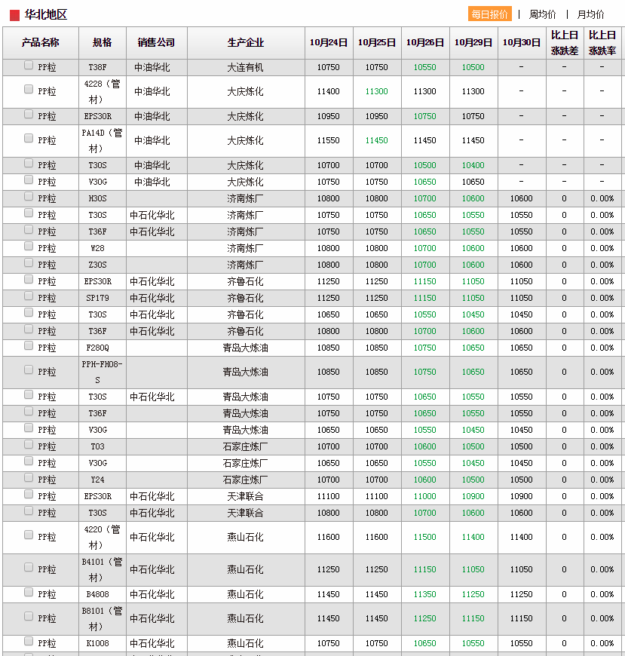Image resolution: width=625 pixels, height=656 pixels.
Task: Select the Y24 石家庄炼厂 row checkbox
Action: pyautogui.click(x=29, y=477)
